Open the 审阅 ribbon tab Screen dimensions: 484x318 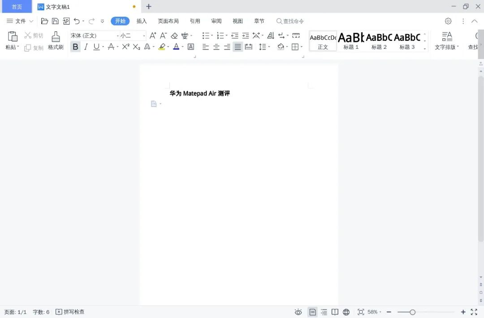(216, 21)
